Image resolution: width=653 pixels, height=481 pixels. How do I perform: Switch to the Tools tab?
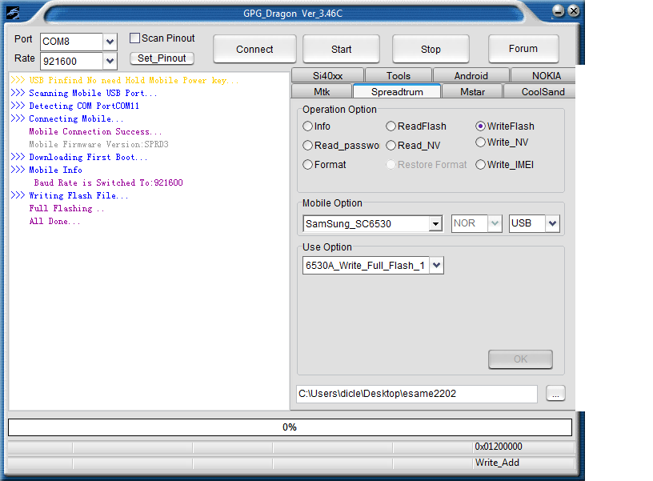coord(399,76)
